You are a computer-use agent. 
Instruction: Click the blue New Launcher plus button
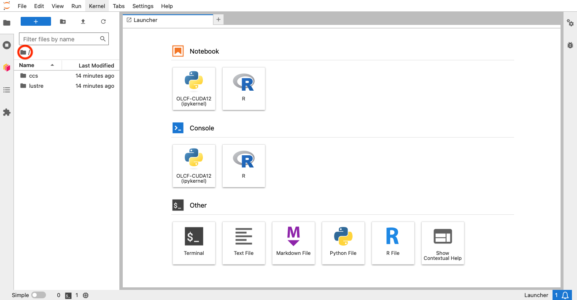point(36,22)
